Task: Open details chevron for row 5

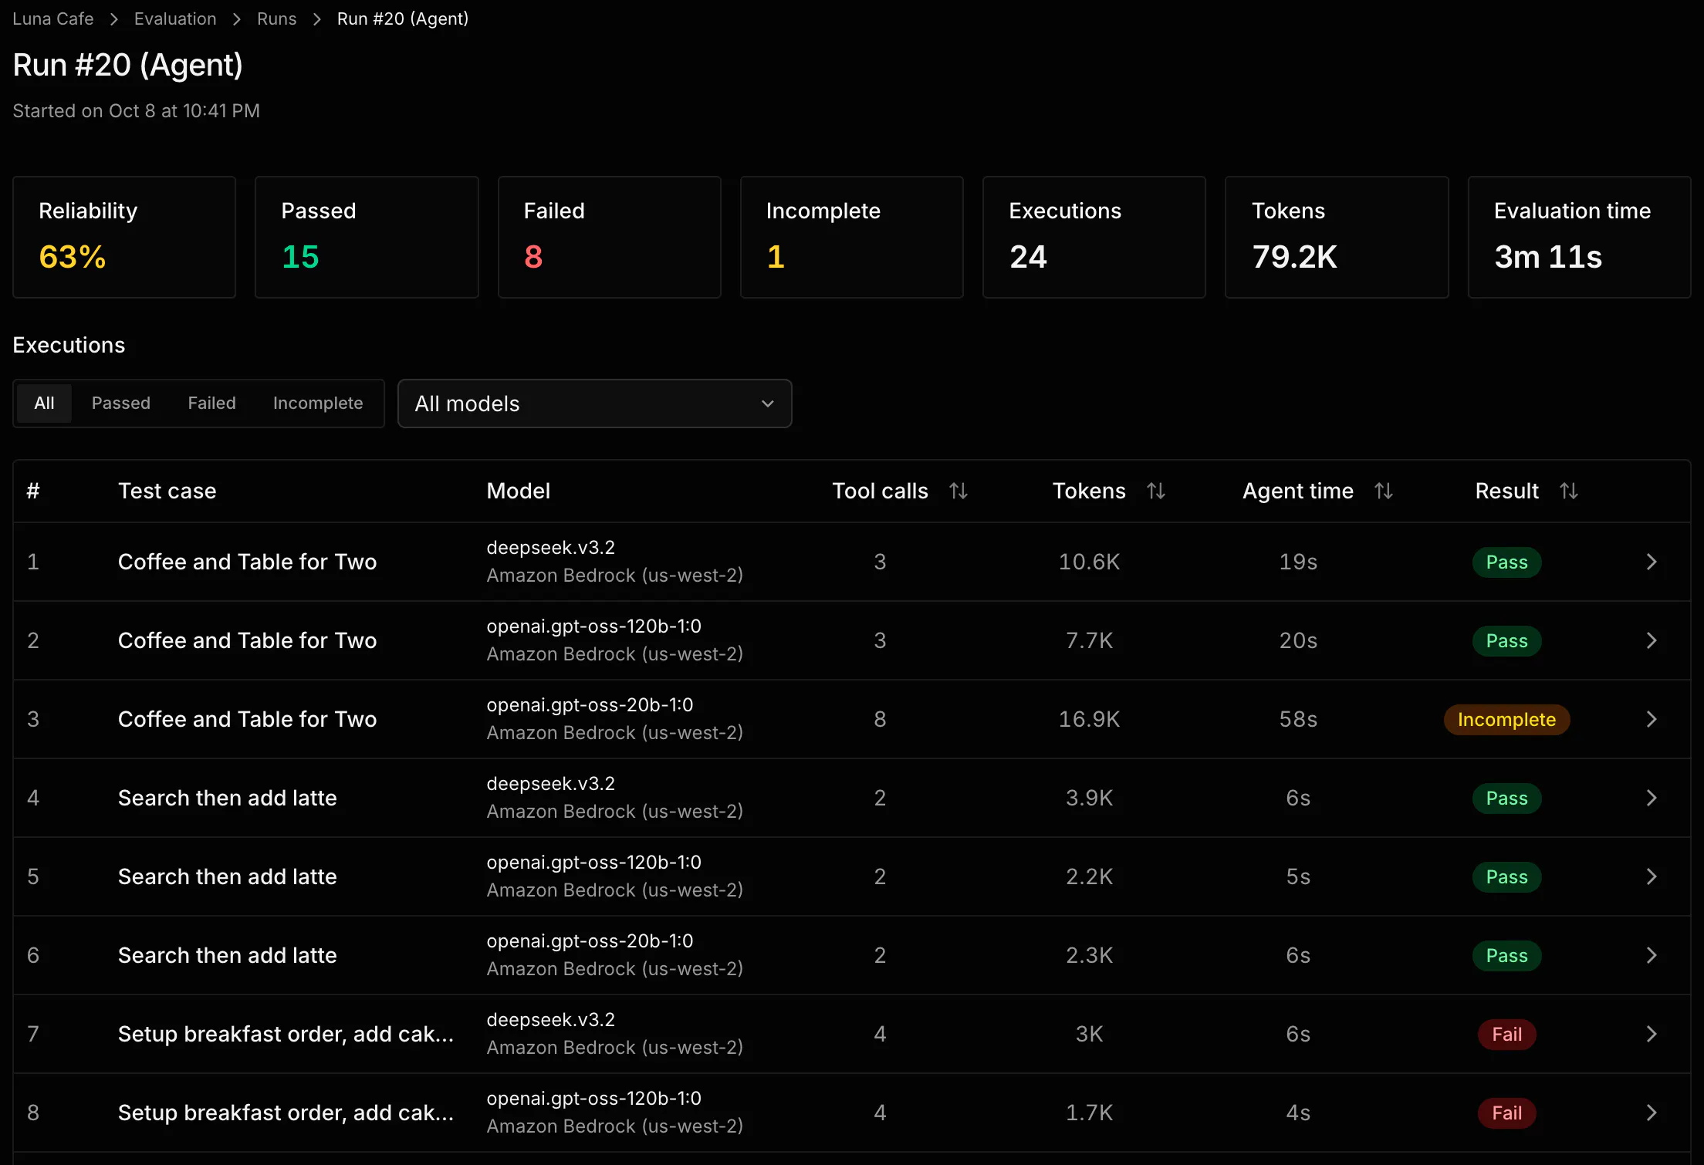Action: pos(1651,876)
